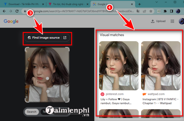This screenshot has height=121, width=184.
Task: Bookmark page with star icon
Action: 151,11
